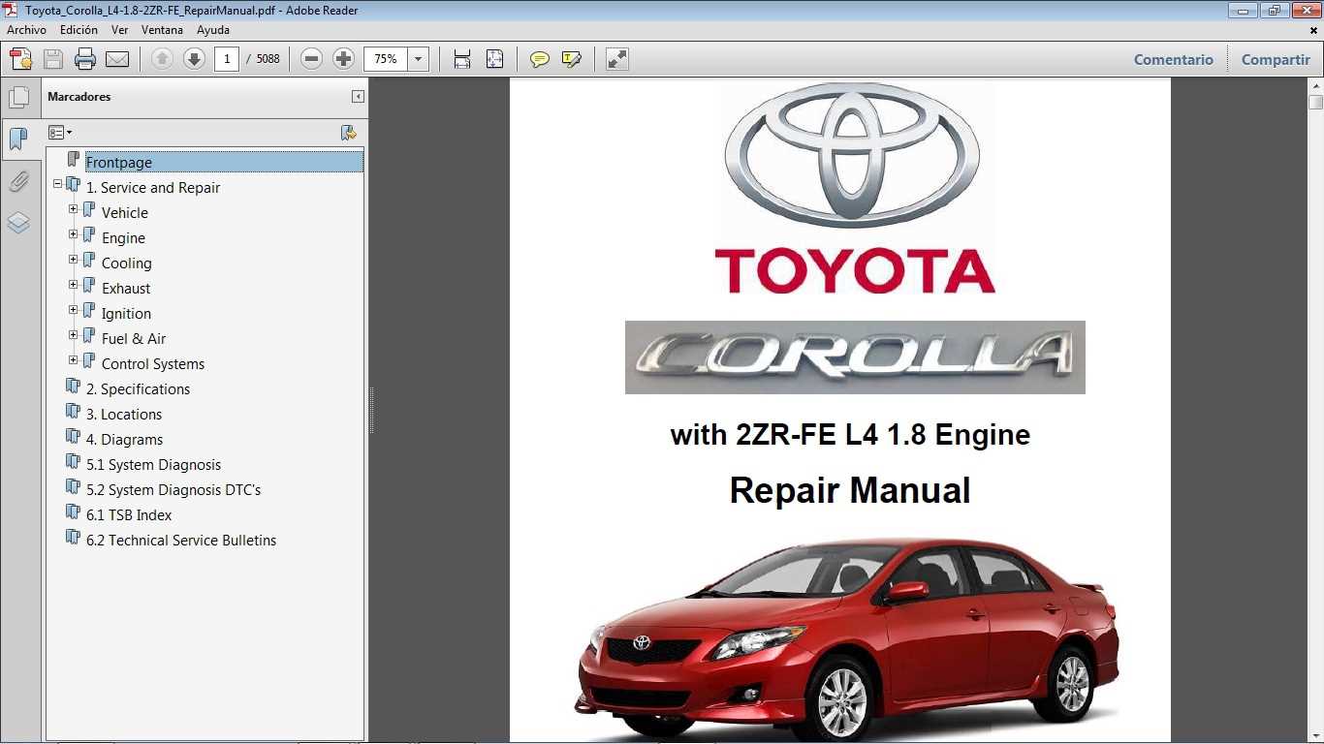Image resolution: width=1324 pixels, height=744 pixels.
Task: Open 5.1 System Diagnosis bookmark
Action: (153, 465)
